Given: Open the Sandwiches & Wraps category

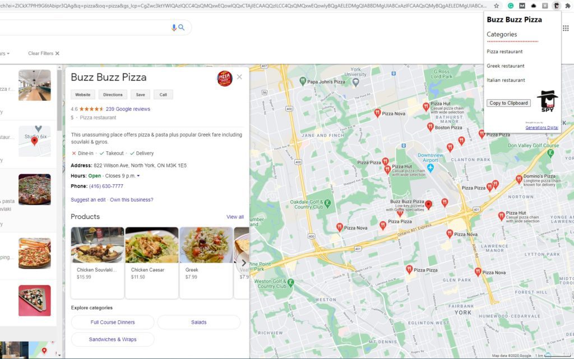Looking at the screenshot, I should [x=113, y=339].
